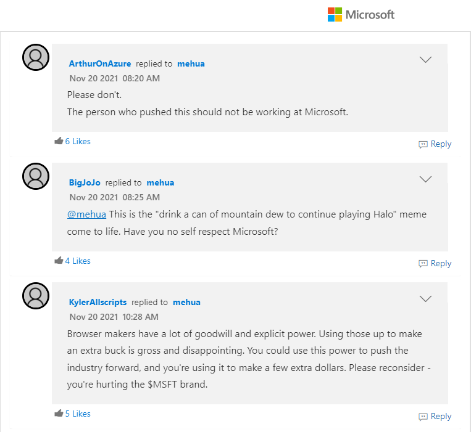Open KylerAllscripts' profile avatar
Viewport: 471px width, 432px height.
pyautogui.click(x=36, y=296)
